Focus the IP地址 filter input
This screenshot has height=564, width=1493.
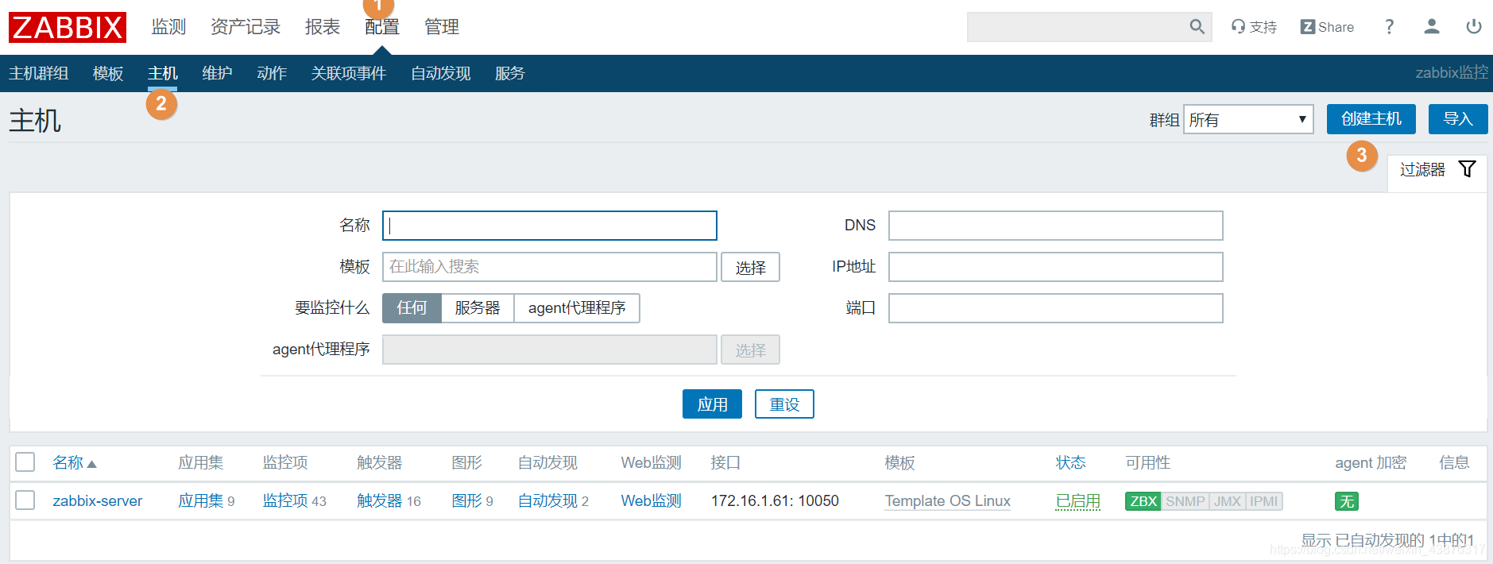pyautogui.click(x=1055, y=267)
